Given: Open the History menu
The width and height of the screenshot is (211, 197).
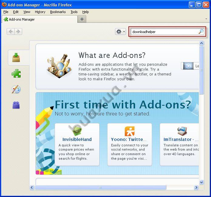Looking at the screenshot, I should 40,12.
